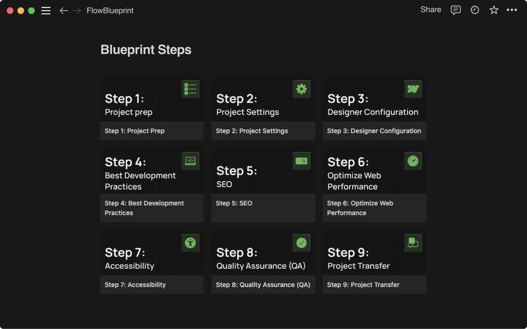Open the sidebar hamburger menu
This screenshot has height=329, width=527.
[46, 10]
